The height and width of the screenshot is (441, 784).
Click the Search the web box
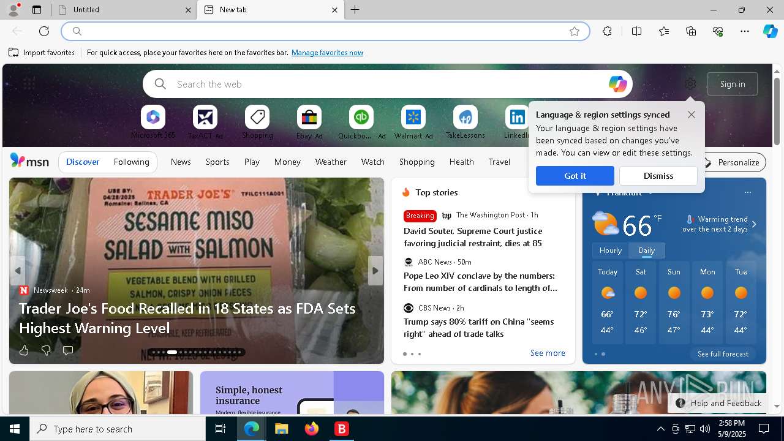coord(388,84)
